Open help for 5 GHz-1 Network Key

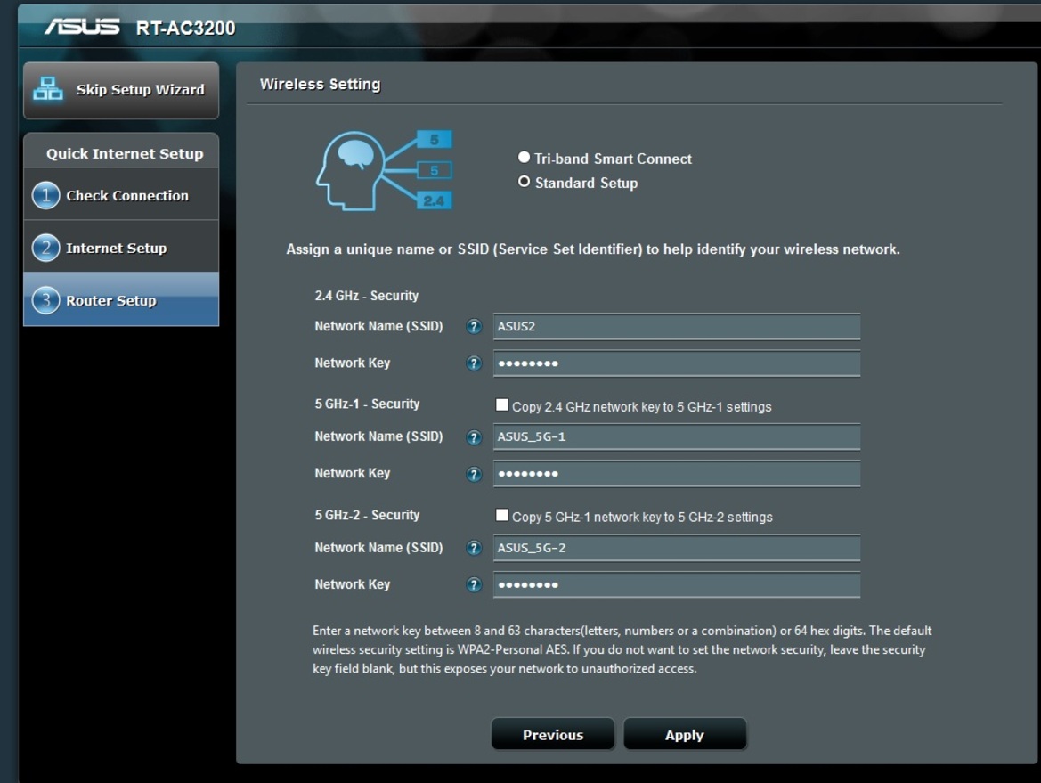pyautogui.click(x=474, y=474)
